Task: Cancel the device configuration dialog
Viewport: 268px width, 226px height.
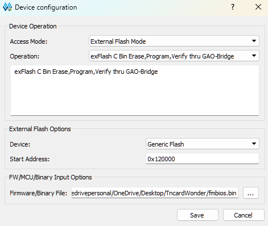Action: (244, 215)
